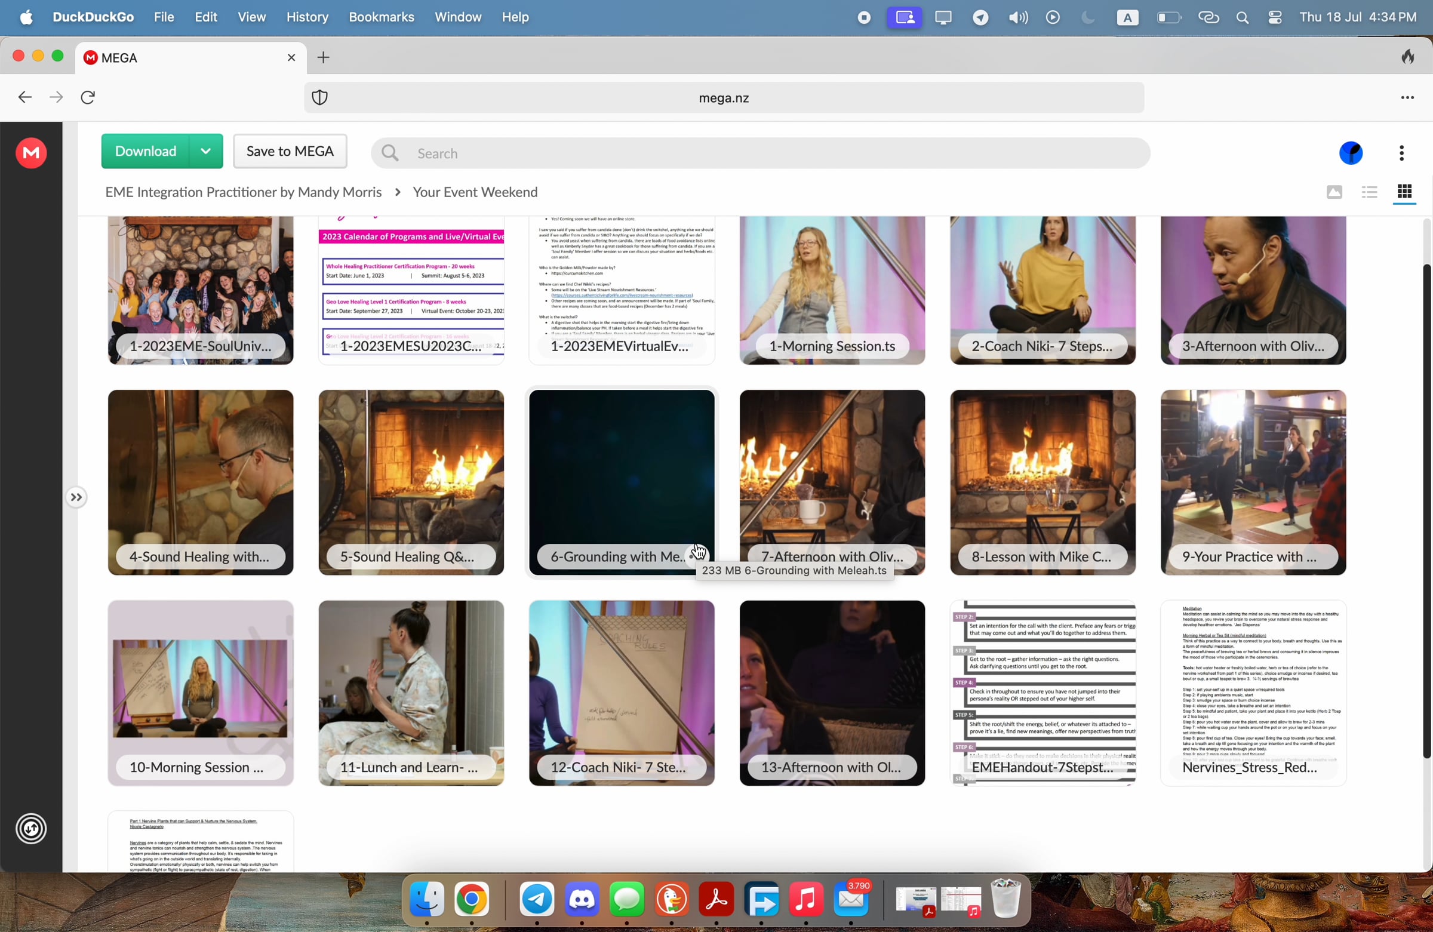Screen dimensions: 1433x932
Task: Open the 11-Lunch and Learn-... video
Action: pyautogui.click(x=411, y=694)
